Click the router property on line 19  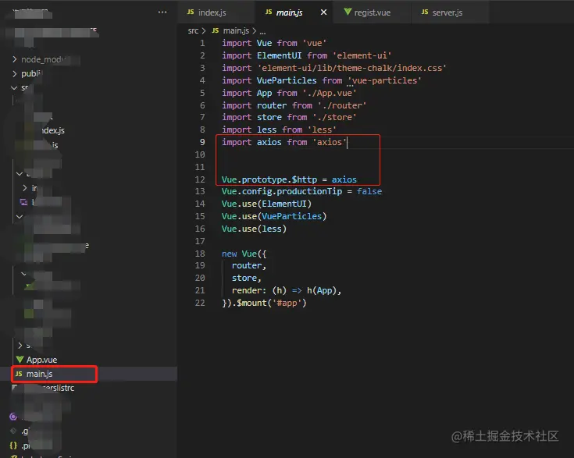click(x=246, y=265)
